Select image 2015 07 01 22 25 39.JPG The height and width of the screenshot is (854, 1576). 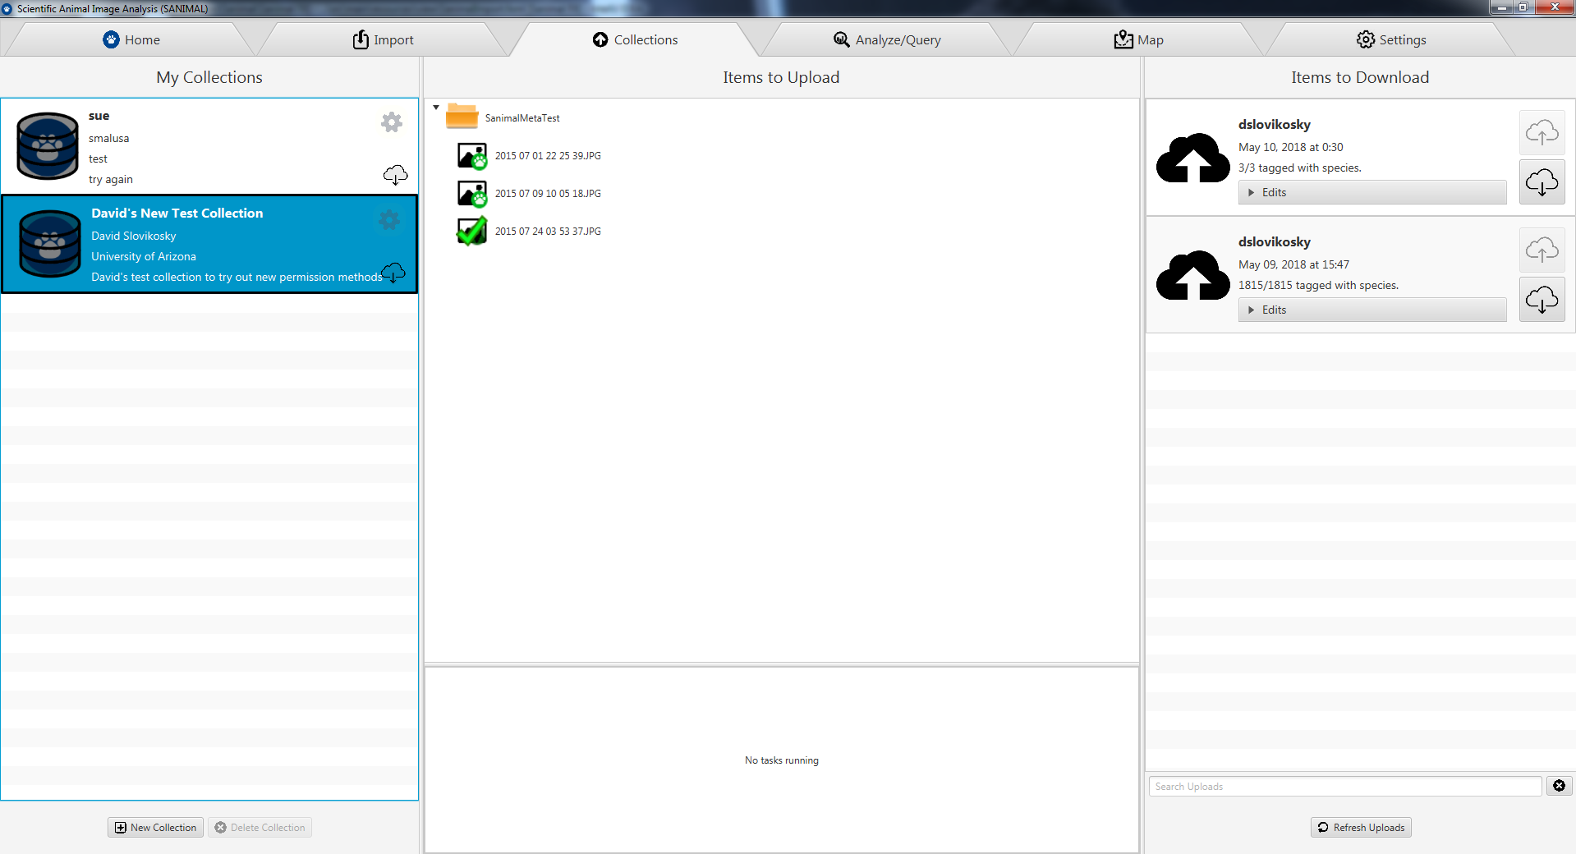coord(548,156)
